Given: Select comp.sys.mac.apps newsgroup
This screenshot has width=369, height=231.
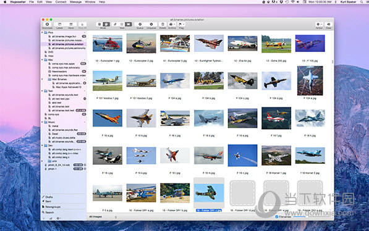Looking at the screenshot, I should pyautogui.click(x=63, y=64).
